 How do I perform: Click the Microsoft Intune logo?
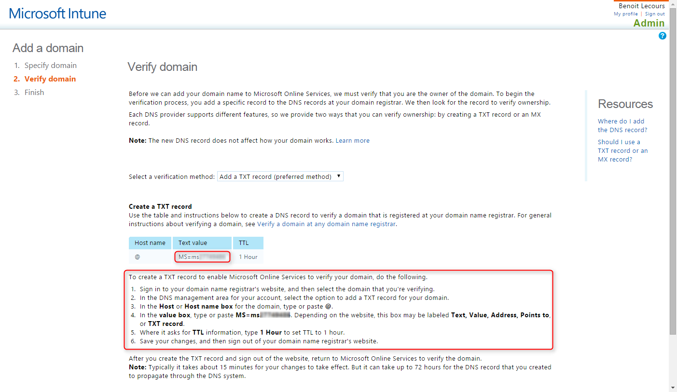57,13
